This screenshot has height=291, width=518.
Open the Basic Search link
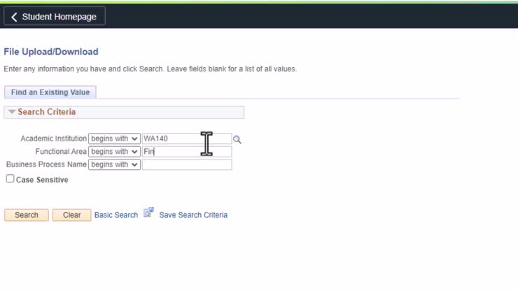116,215
